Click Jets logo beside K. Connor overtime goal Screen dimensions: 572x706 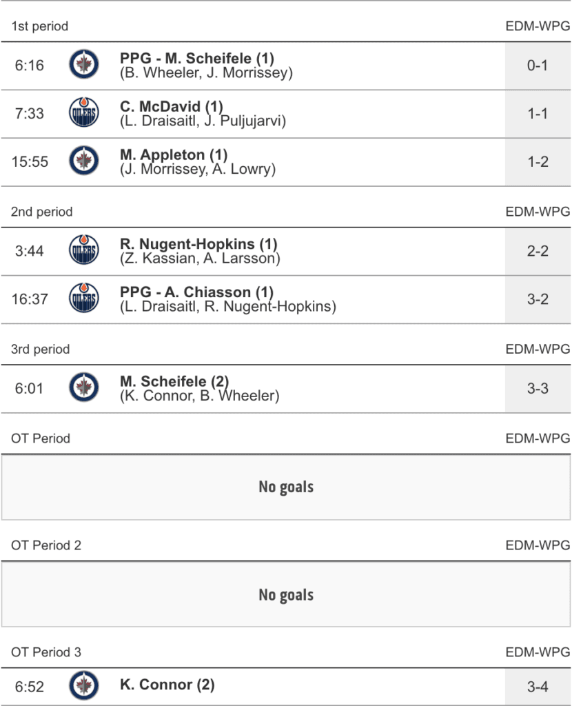pos(84,685)
